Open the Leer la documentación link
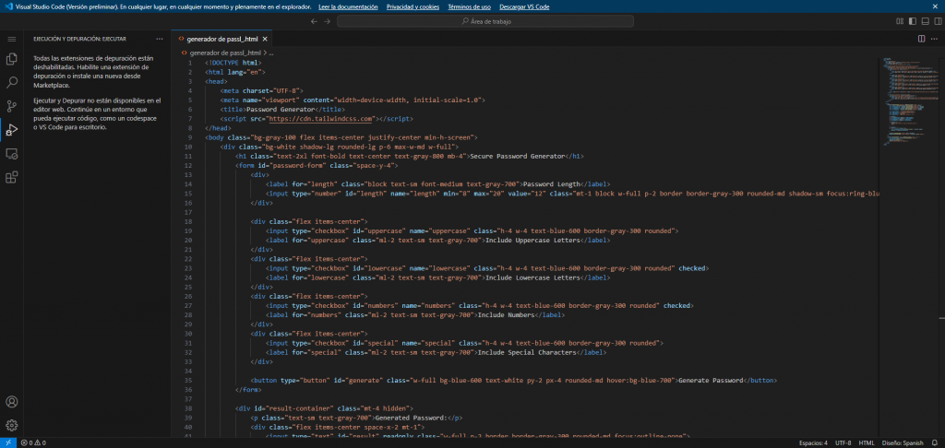945x448 pixels. coord(348,6)
